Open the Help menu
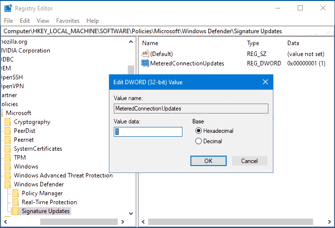Viewport: 335px width, 228px height. (92, 21)
